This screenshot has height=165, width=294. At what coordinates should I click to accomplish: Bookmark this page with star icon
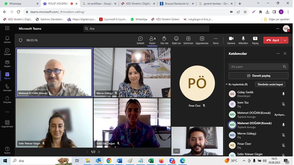(x=245, y=12)
